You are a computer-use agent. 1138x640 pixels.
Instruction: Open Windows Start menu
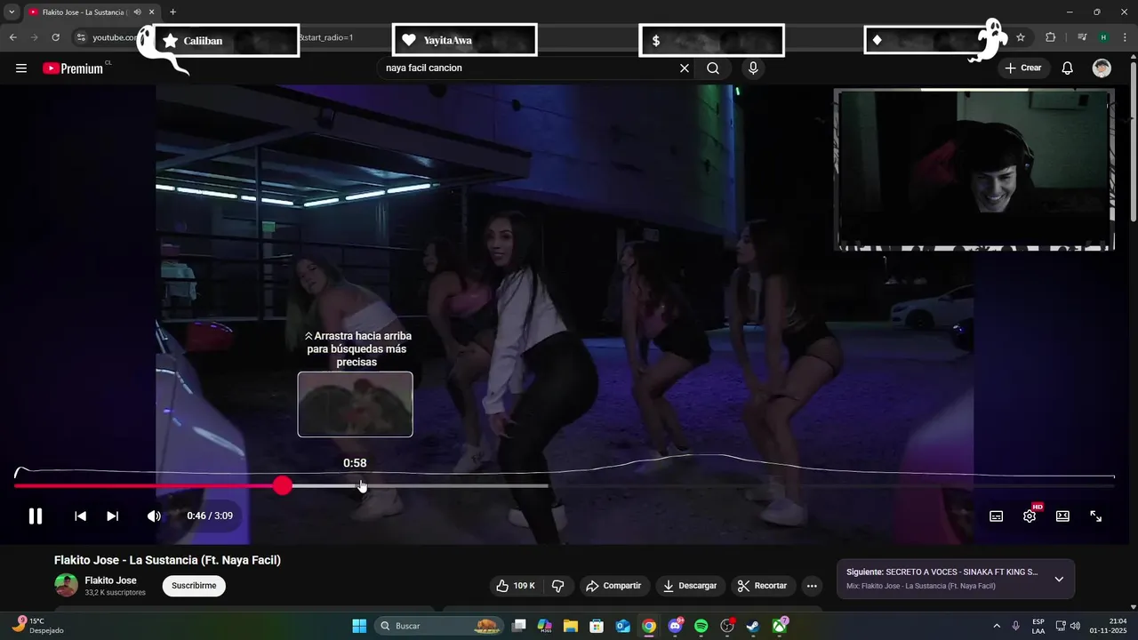click(359, 626)
